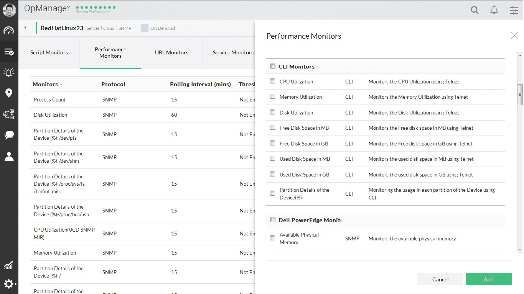524x294 pixels.
Task: Tick the Free Disk Space in MB checkbox
Action: 273,127
